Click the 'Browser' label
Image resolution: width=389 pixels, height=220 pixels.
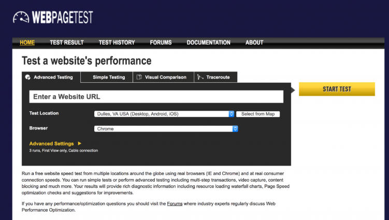[x=38, y=128]
